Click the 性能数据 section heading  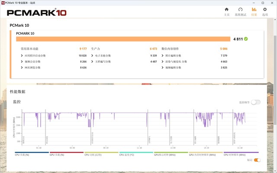17,92
